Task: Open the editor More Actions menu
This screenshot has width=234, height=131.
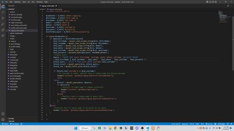Action: pos(231,6)
